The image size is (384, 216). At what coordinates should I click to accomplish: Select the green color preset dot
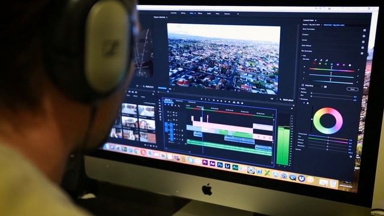click(x=326, y=64)
